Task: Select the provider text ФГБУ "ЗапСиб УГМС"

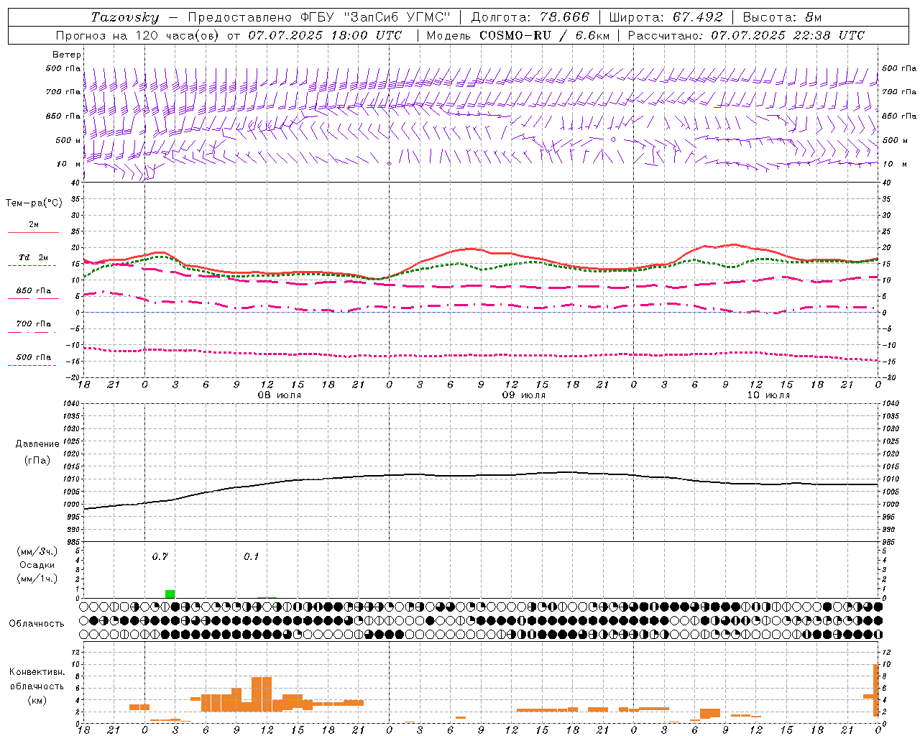Action: click(374, 17)
